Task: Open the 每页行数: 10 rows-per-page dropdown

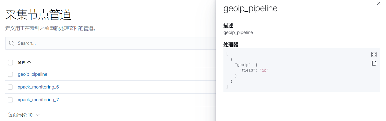Action: 24,115
